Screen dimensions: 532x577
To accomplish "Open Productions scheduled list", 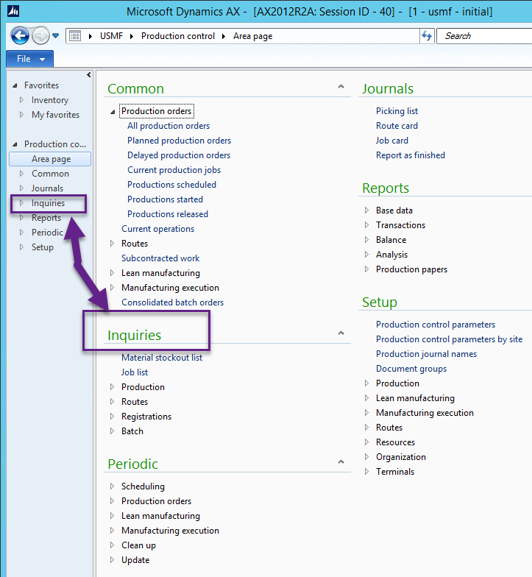I will (172, 185).
